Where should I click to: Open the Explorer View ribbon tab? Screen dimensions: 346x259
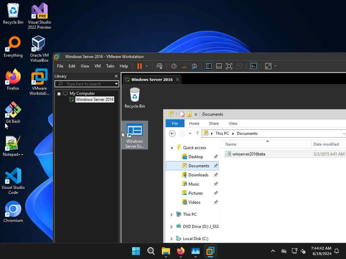[x=233, y=123]
